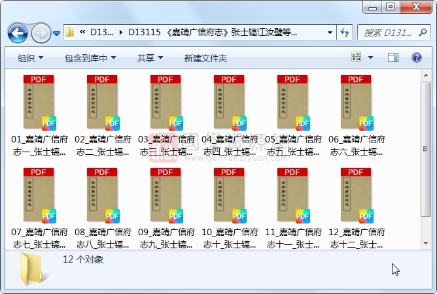Open PDF icon for 02_嘉靖广信府志二
The width and height of the screenshot is (437, 294).
click(x=103, y=103)
